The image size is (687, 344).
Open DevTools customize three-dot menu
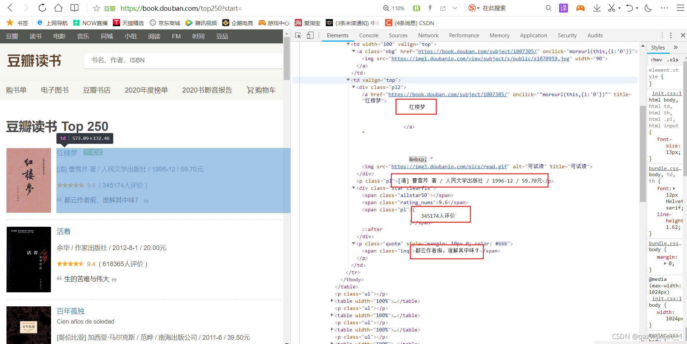point(670,36)
